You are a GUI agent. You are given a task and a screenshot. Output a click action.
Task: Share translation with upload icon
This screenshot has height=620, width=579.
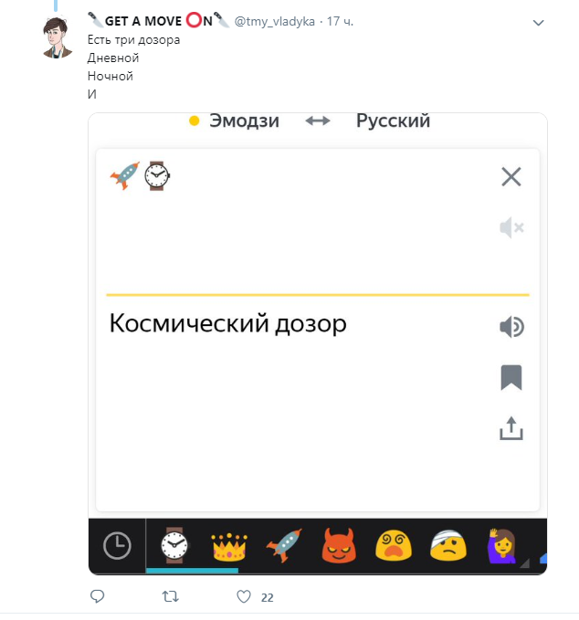[x=511, y=428]
